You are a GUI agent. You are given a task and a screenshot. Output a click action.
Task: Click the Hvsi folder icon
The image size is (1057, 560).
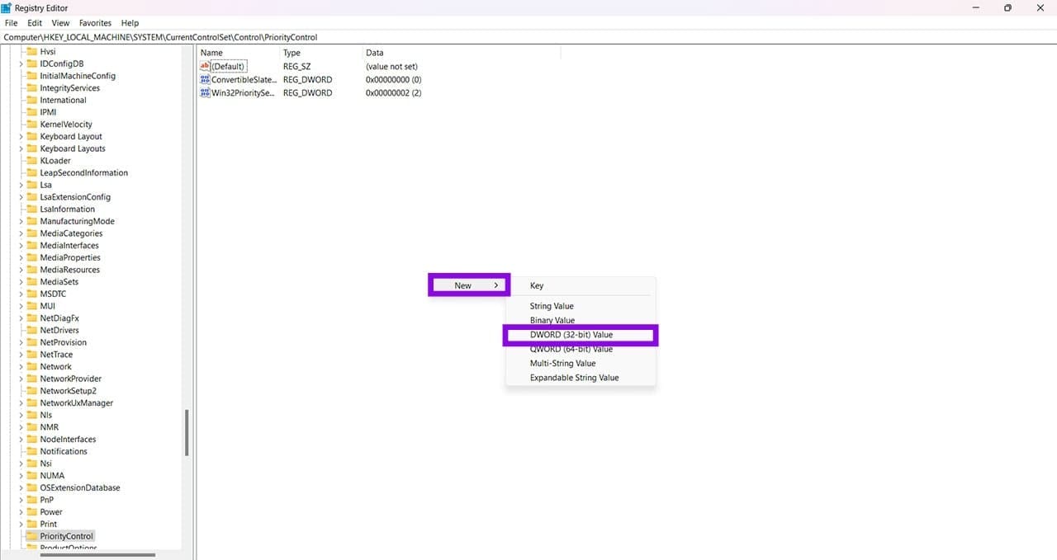point(32,51)
